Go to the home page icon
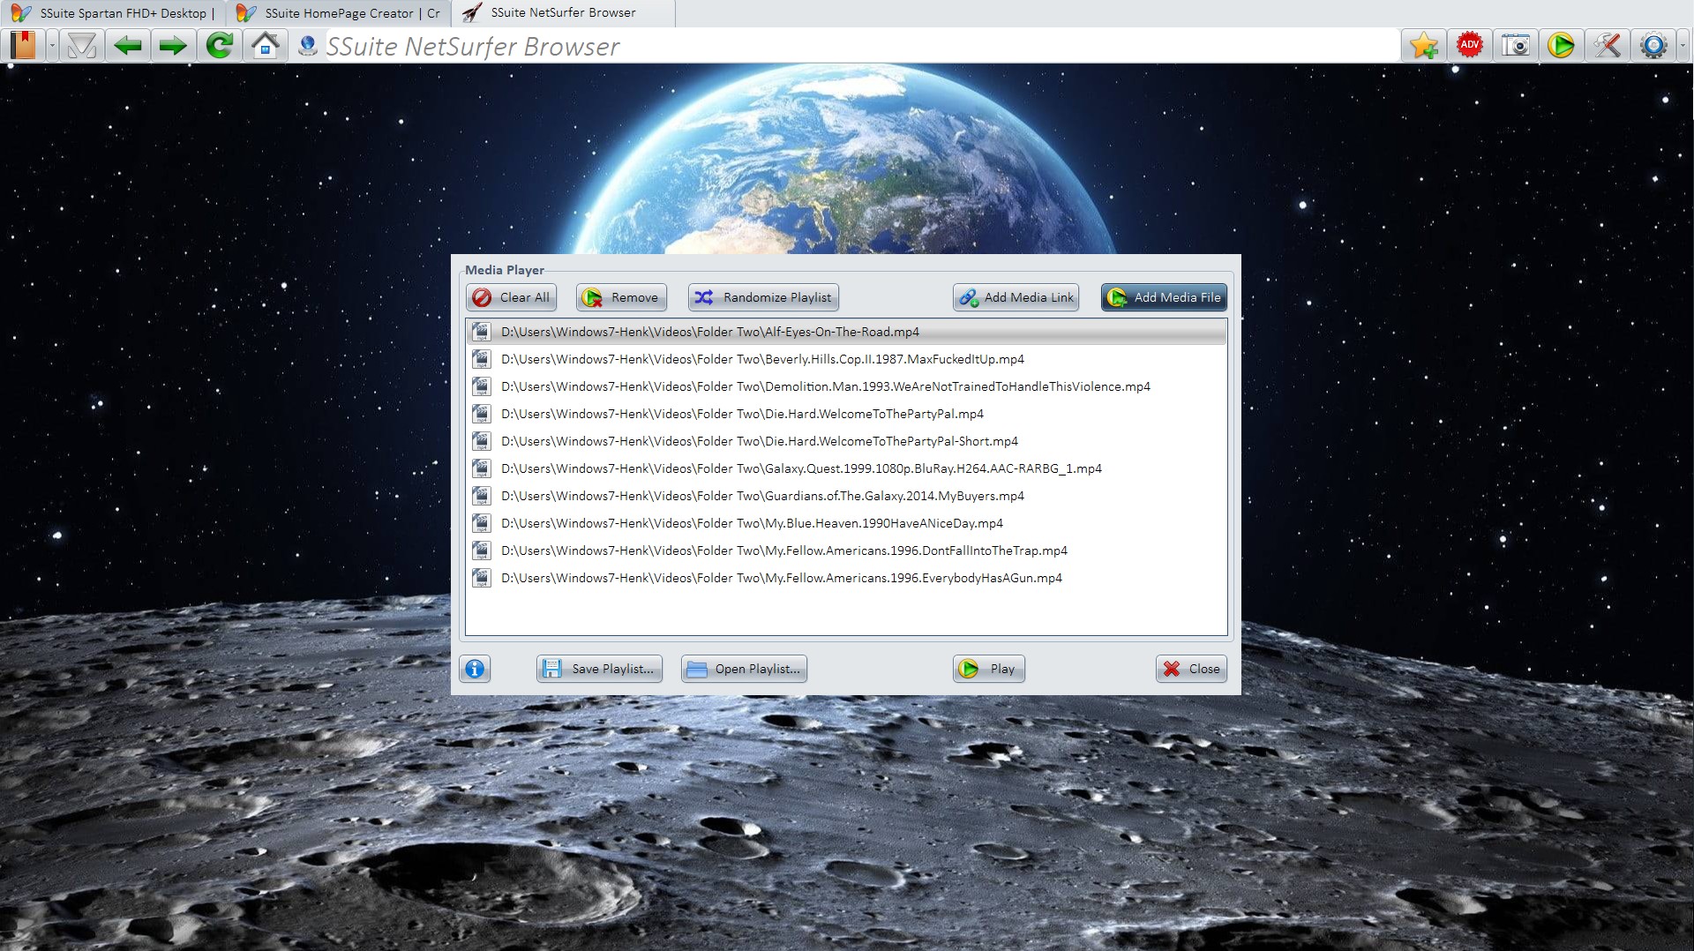1694x951 pixels. point(265,45)
